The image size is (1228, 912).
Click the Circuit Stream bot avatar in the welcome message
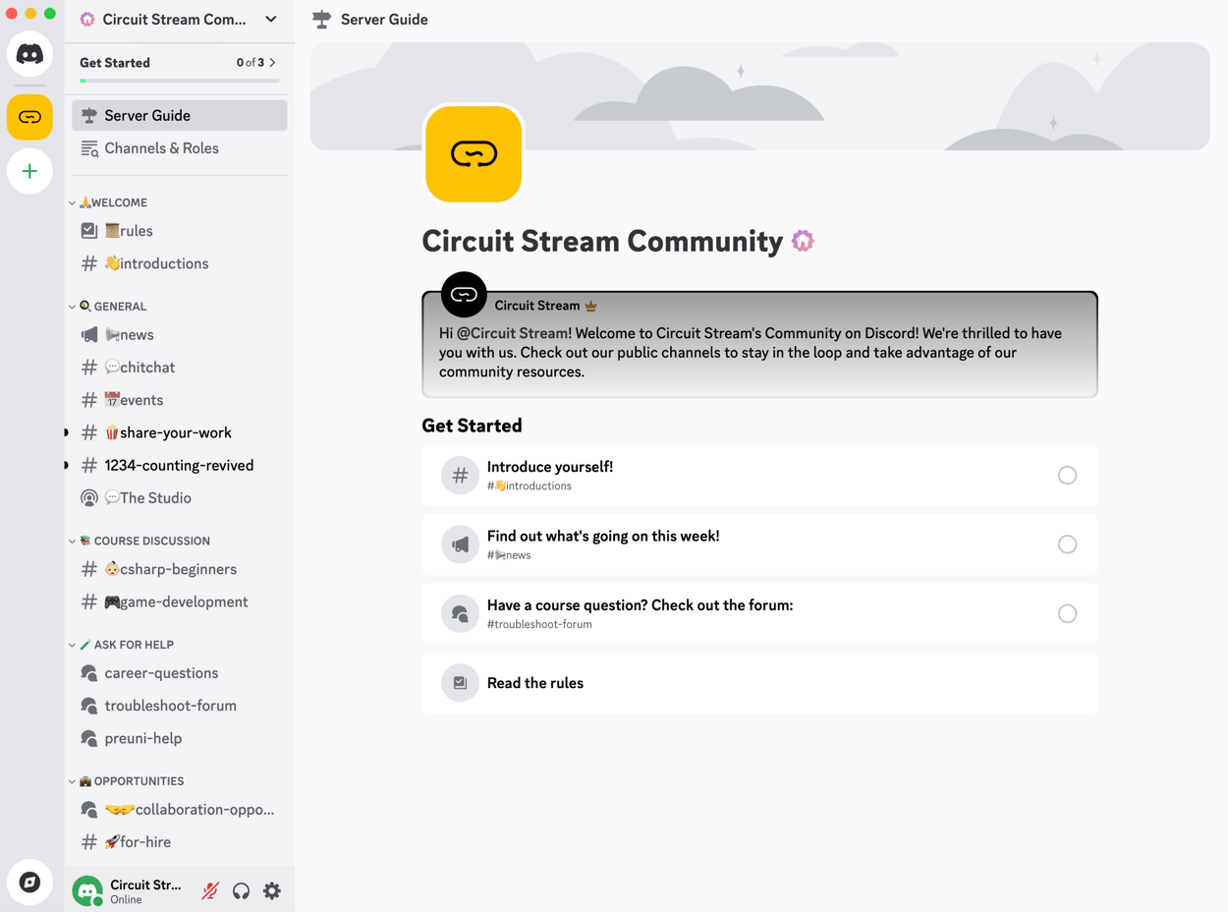pos(463,294)
